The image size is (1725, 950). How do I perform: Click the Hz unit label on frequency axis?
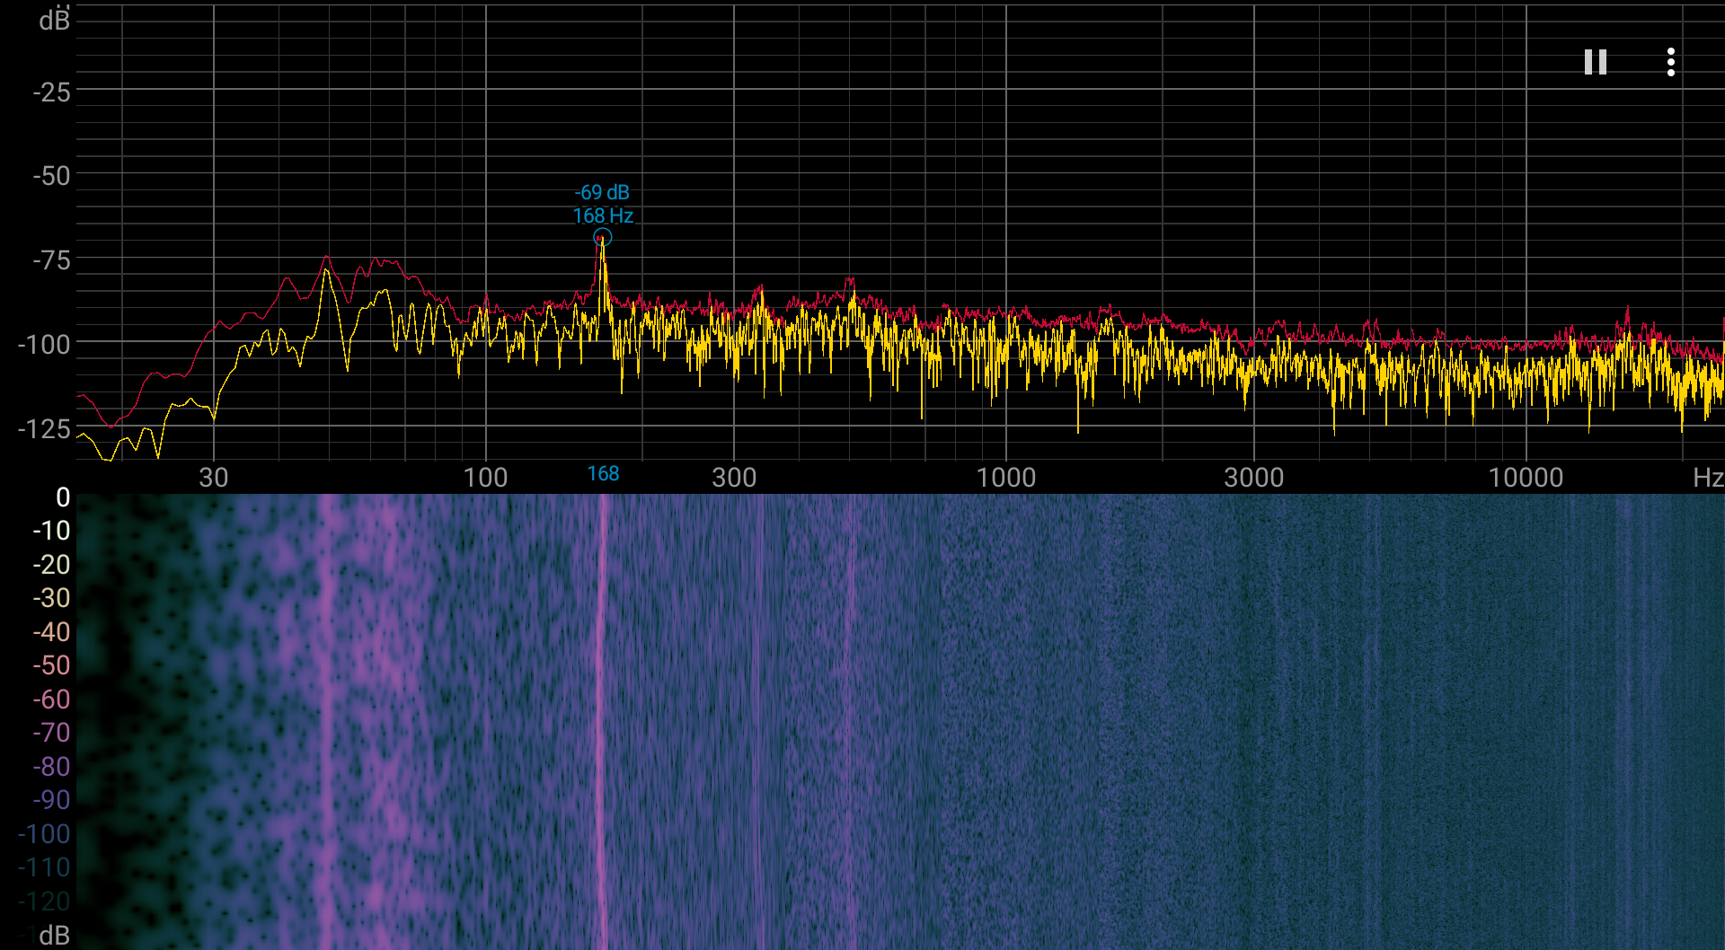[1707, 477]
